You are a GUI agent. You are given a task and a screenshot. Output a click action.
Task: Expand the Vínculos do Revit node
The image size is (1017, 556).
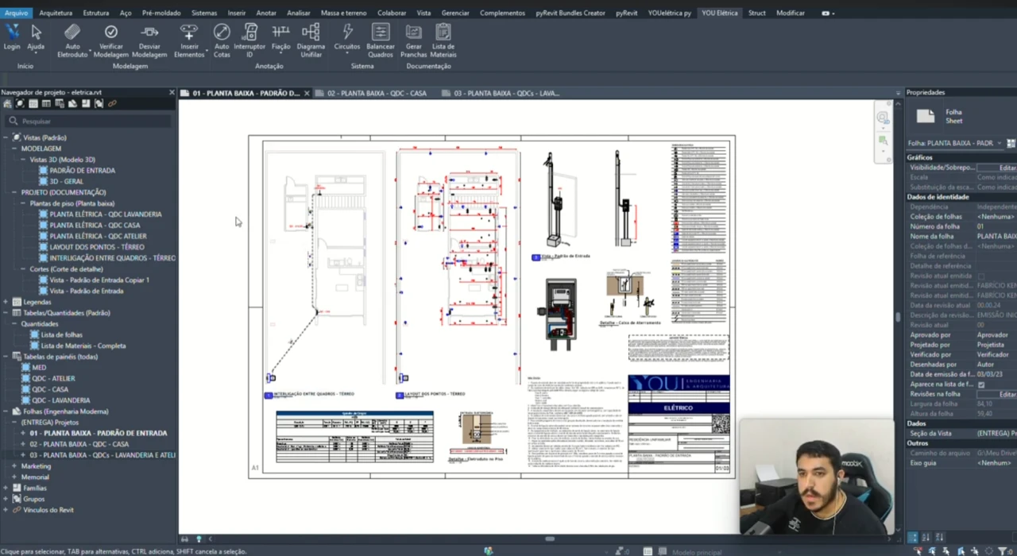[6, 510]
